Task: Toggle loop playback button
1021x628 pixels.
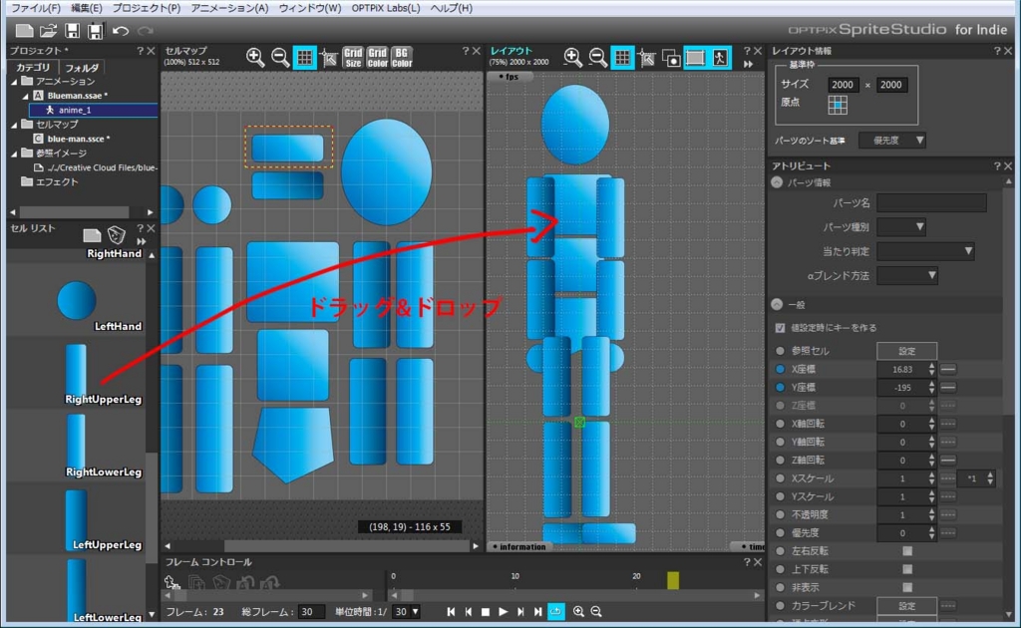Action: (556, 612)
